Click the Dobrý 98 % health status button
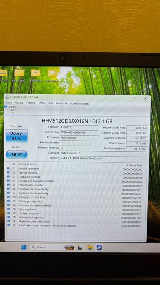 coord(17,136)
